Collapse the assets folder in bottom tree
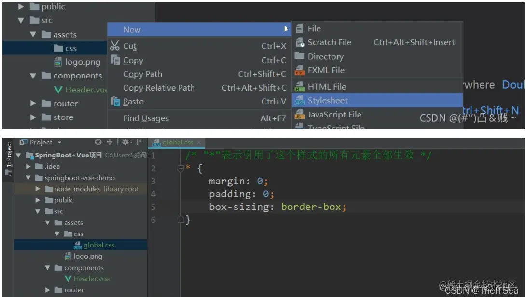This screenshot has height=299, width=526. point(48,222)
